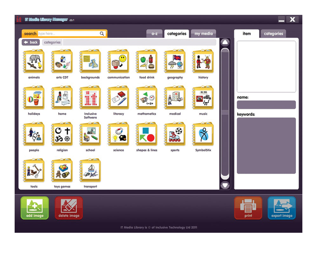Open the science category

(118, 134)
